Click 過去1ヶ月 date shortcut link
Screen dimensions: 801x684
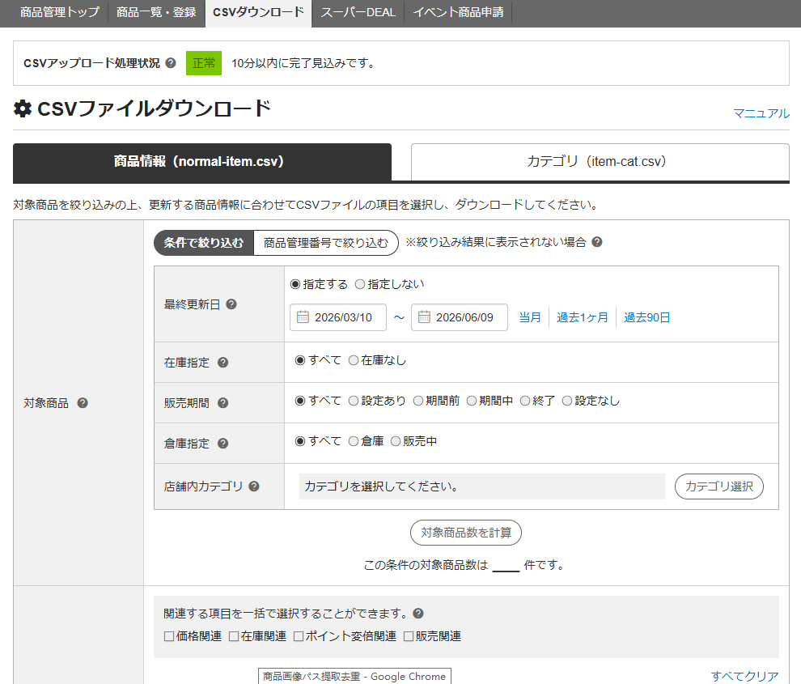(x=583, y=317)
